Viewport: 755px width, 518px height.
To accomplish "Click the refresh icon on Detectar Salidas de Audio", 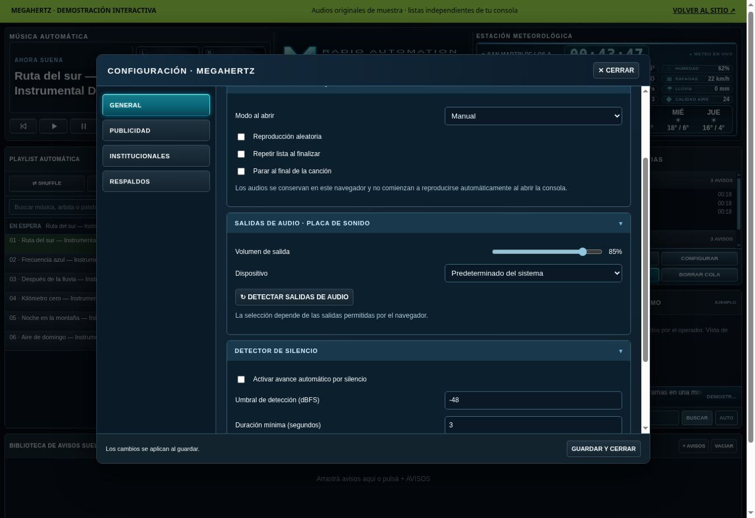I will coord(243,297).
